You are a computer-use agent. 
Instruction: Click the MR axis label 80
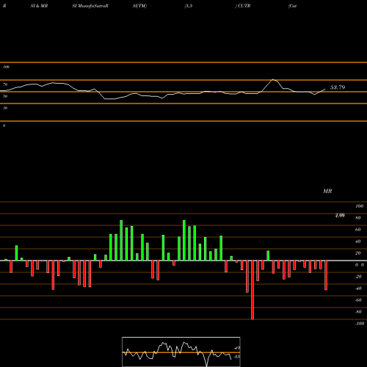coord(358,218)
